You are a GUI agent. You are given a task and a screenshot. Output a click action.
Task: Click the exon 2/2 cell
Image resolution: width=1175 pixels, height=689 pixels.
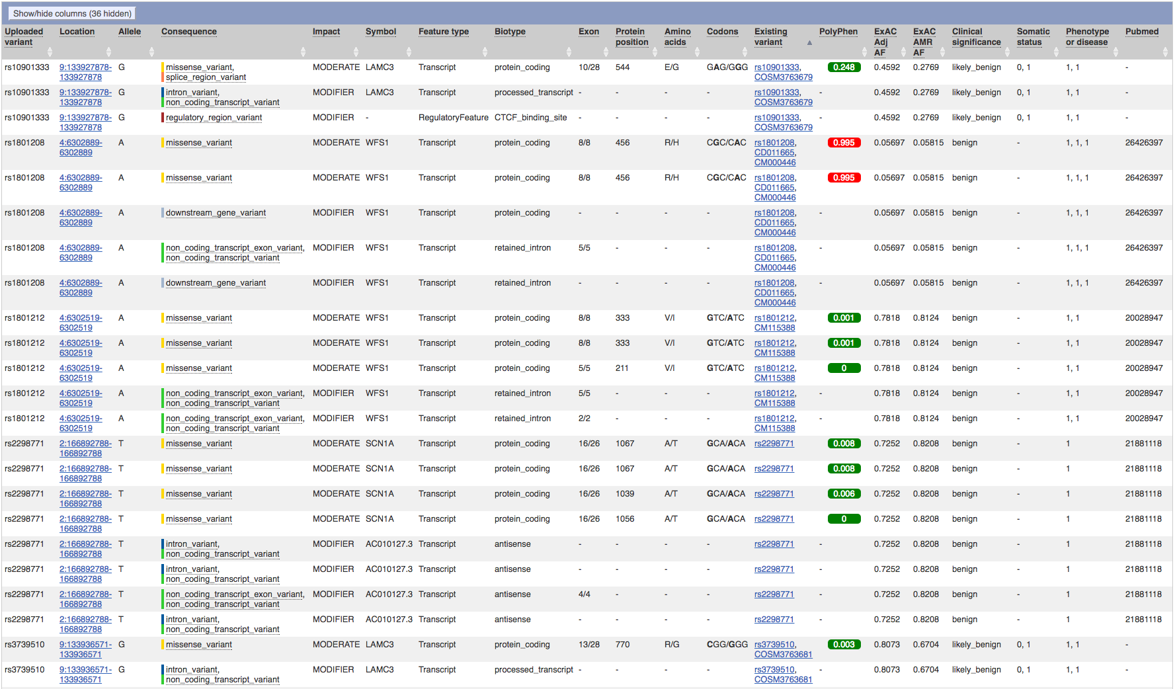pyautogui.click(x=584, y=419)
